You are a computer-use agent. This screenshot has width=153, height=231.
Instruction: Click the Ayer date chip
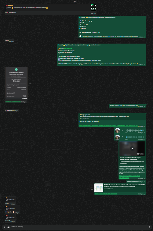point(75,2)
